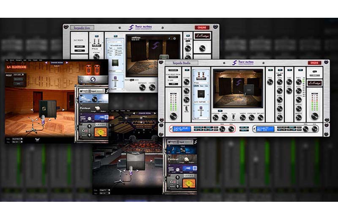Flip the pentode/triode switch in Torpedo Studio
338x220 pixels.
pos(186,109)
